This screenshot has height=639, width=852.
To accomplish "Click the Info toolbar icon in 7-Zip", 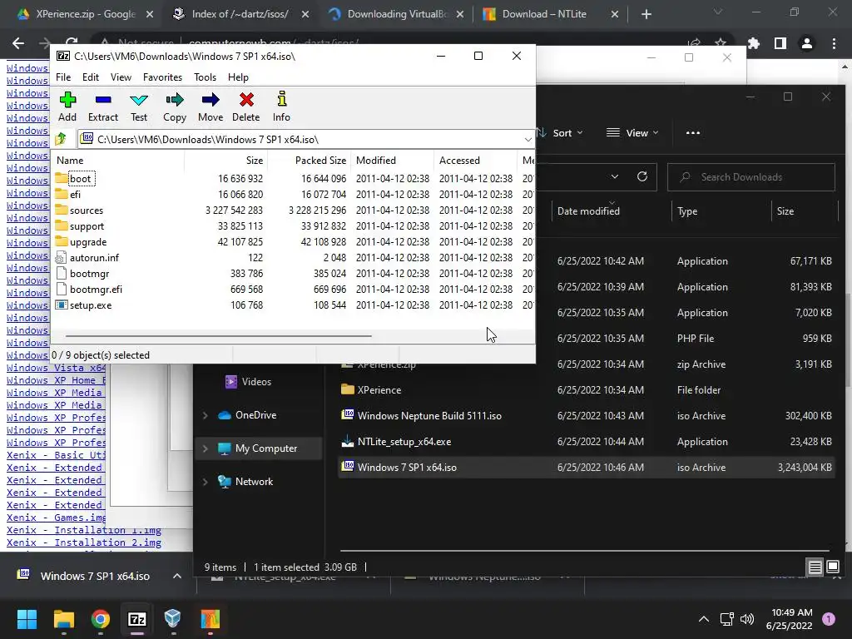I will pos(281,107).
